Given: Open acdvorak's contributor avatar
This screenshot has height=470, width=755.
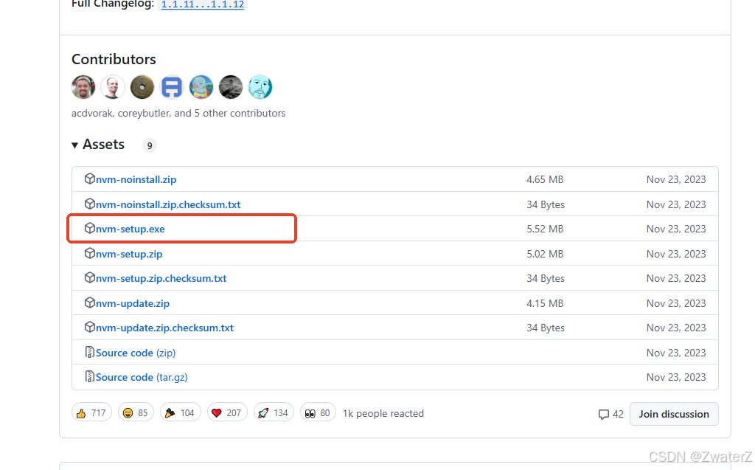Looking at the screenshot, I should click(83, 87).
